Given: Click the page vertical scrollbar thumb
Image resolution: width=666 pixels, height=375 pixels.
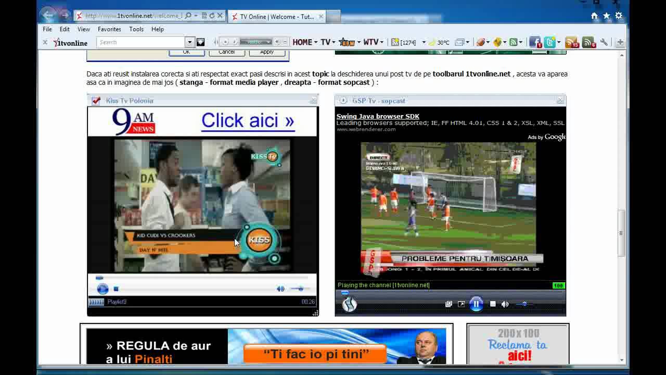Looking at the screenshot, I should point(621,233).
